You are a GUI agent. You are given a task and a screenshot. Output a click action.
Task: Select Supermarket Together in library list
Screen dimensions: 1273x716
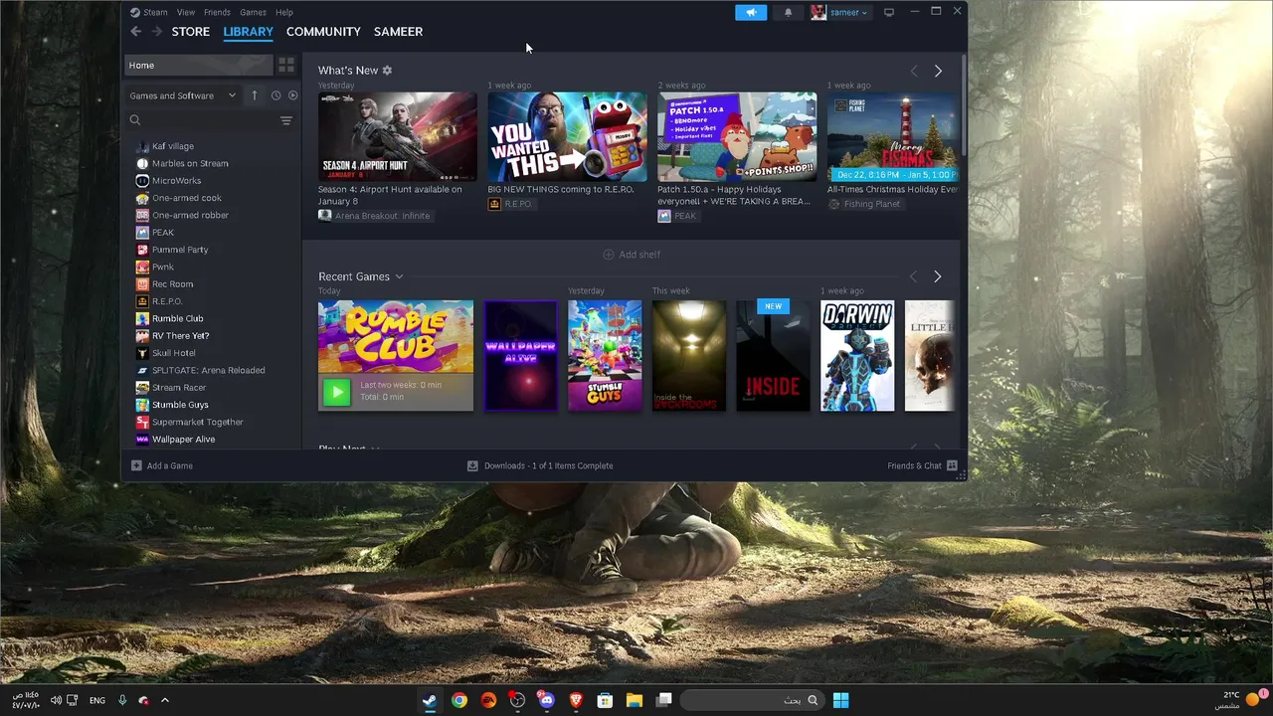[197, 422]
